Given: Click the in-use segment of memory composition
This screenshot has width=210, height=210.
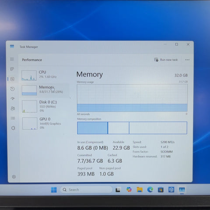Looking at the screenshot, I should 92,128.
